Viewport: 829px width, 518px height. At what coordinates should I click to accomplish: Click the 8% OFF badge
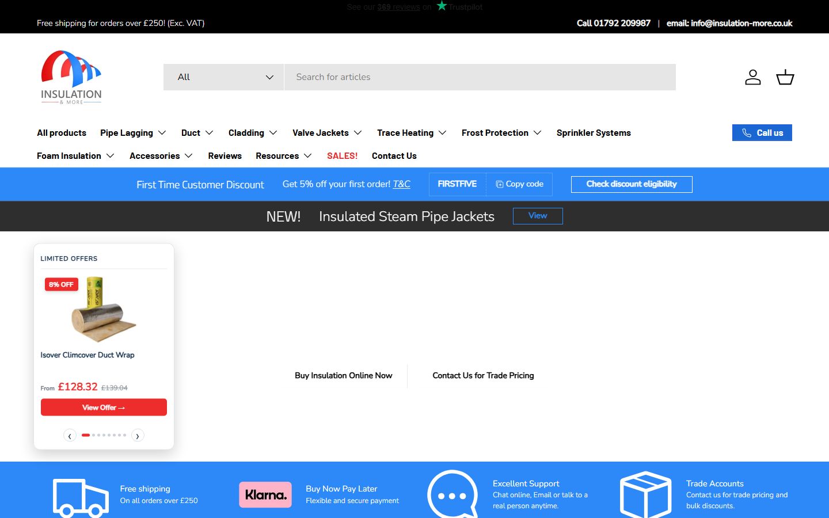point(62,284)
